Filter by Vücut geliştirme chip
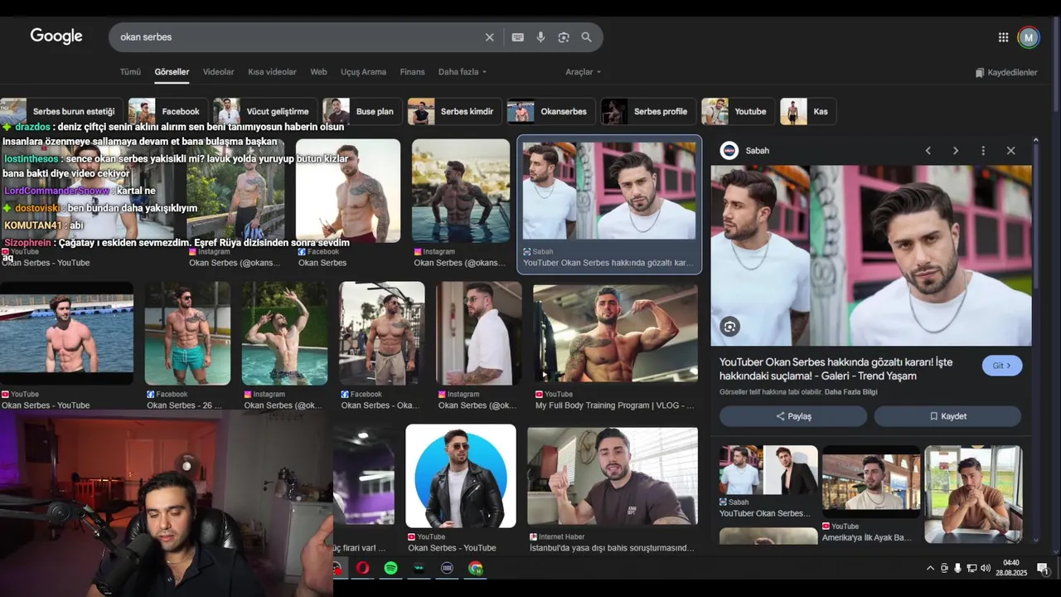Screen dimensions: 1061x597 (265, 111)
